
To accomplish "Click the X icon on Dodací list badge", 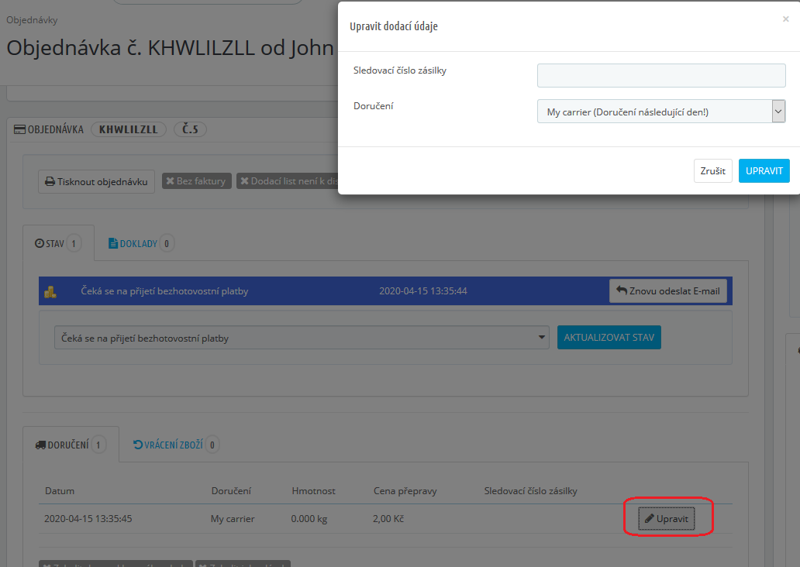I will [x=244, y=181].
